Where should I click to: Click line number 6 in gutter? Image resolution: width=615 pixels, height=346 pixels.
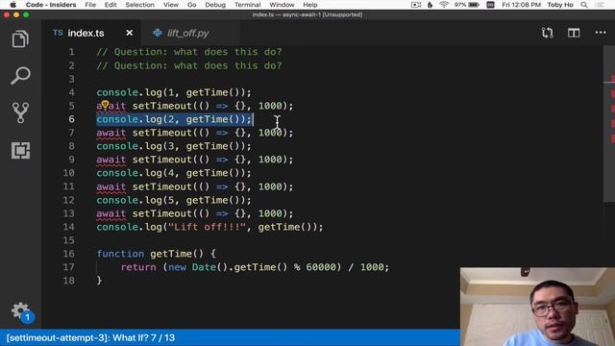coord(71,119)
